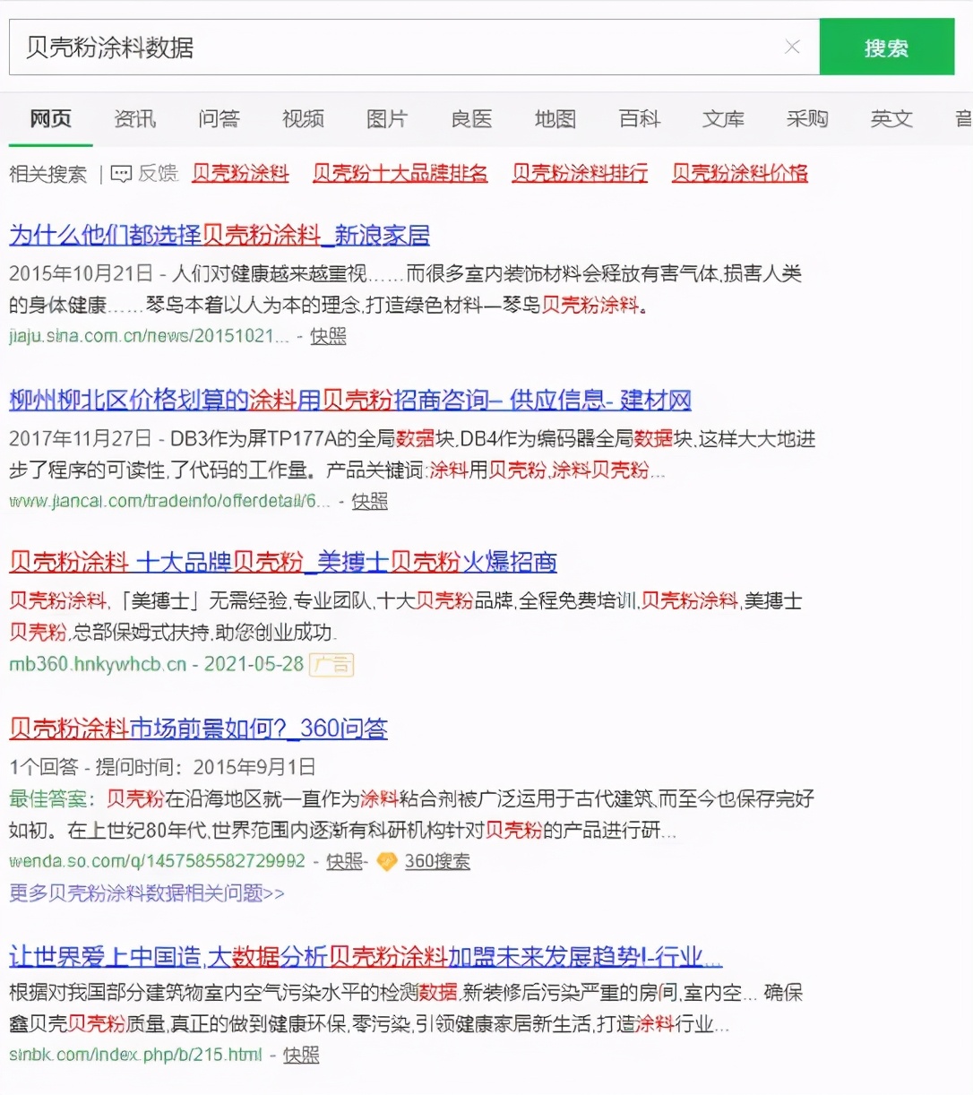Open 贝壳粉涂料市场前景如何 360问答 result
Image resolution: width=973 pixels, height=1095 pixels.
[x=198, y=729]
